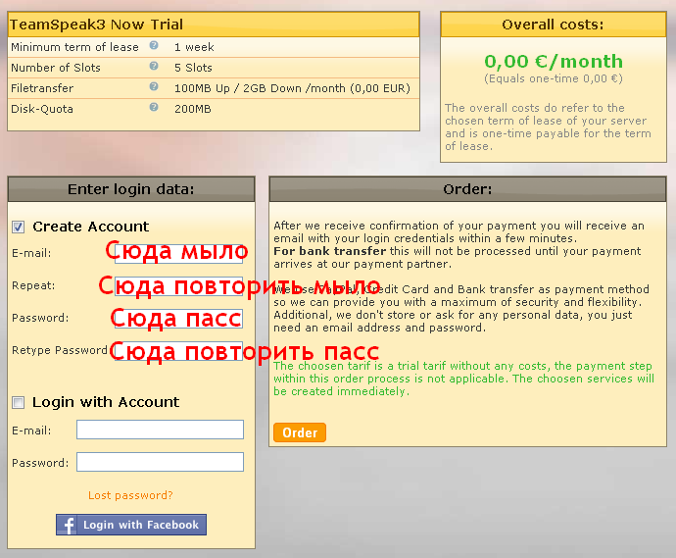The image size is (676, 558).
Task: Focus the Repeat e-mail field
Action: coord(178,286)
